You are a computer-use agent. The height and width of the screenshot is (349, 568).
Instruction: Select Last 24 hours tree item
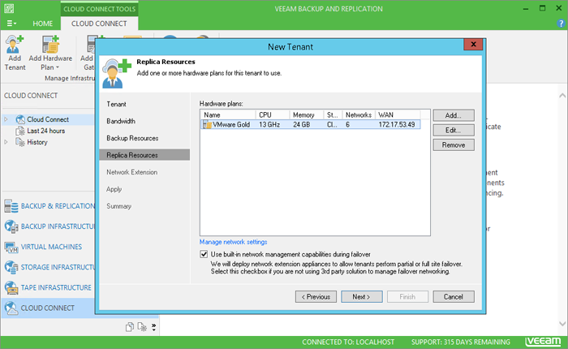(45, 131)
